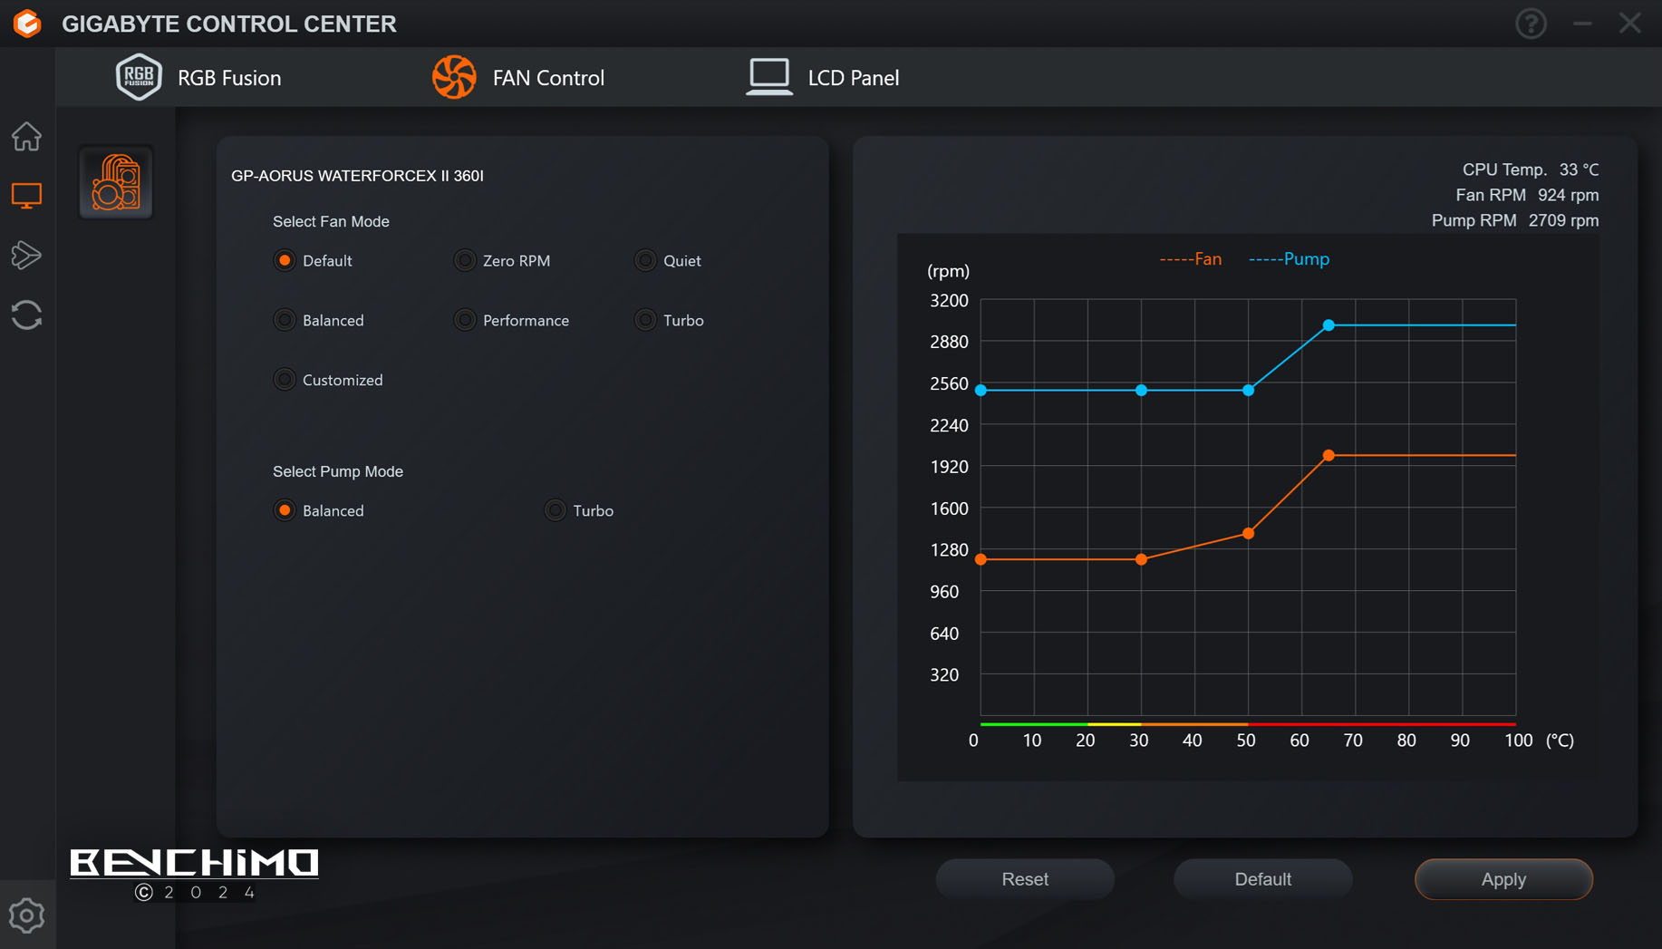The width and height of the screenshot is (1662, 949).
Task: Pick the Customized fan mode option
Action: 285,381
